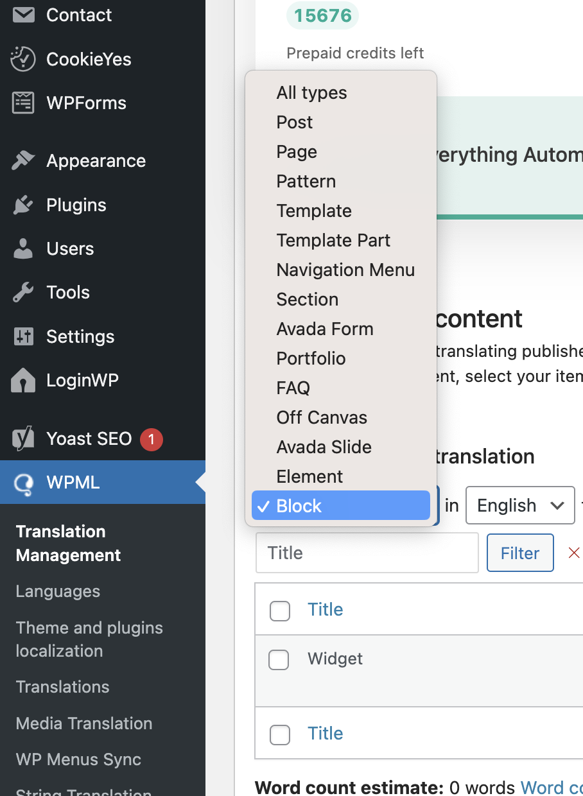Open Translations submenu item
This screenshot has width=583, height=796.
click(x=63, y=687)
